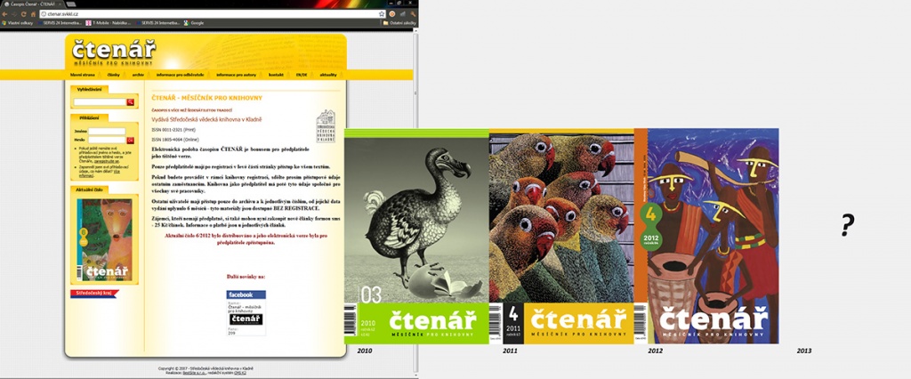
Task: Click the Další novinky na: text
Action: [246, 277]
